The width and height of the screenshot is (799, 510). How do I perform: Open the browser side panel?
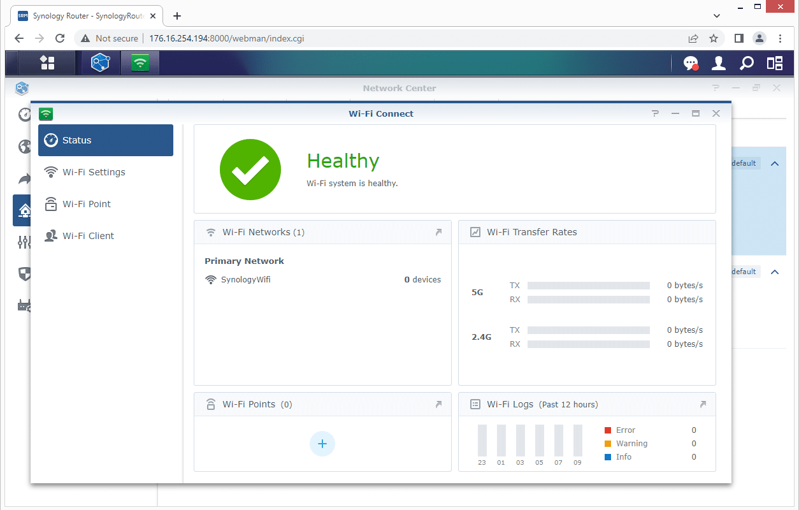739,38
